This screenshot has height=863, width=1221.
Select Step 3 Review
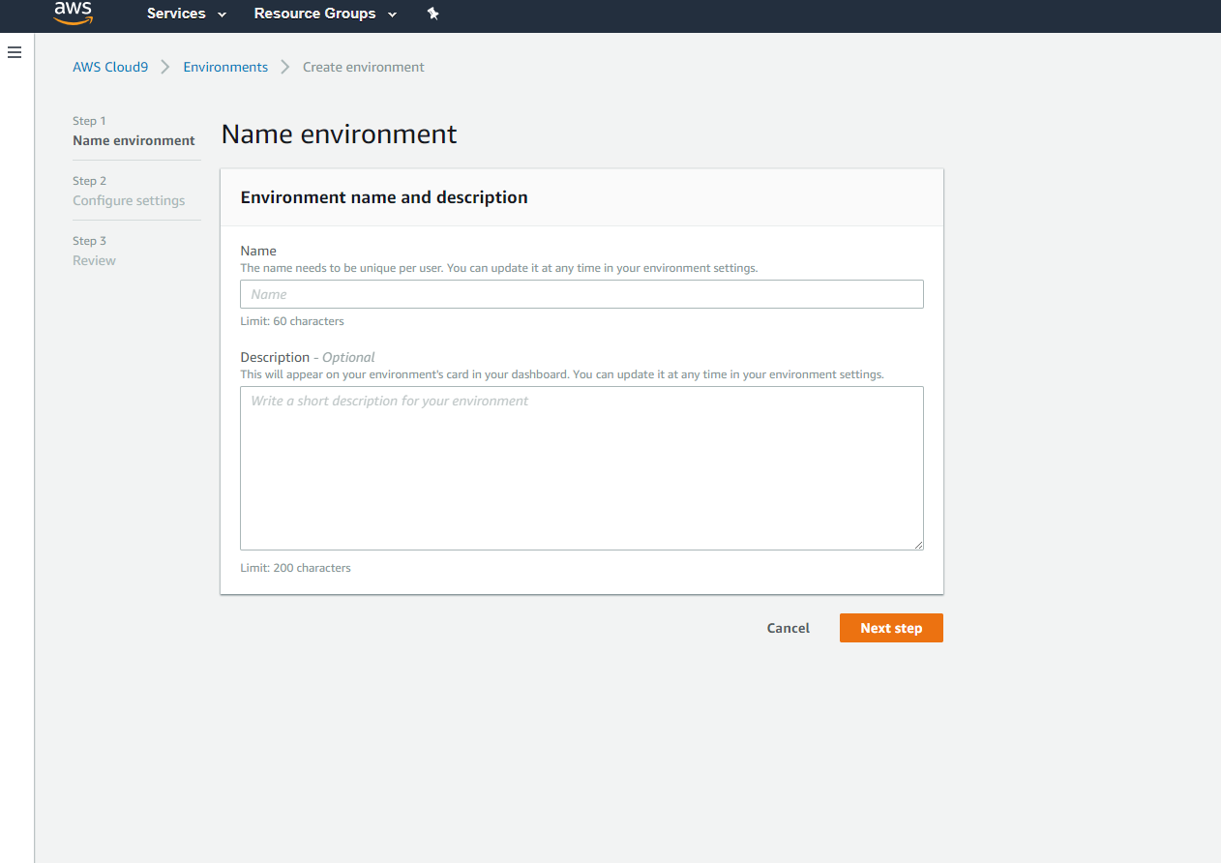click(94, 260)
